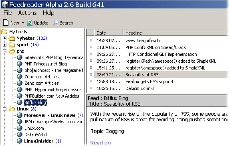
Task: Toggle read marker for registerXPathNamespace() headline
Action: coord(91,61)
